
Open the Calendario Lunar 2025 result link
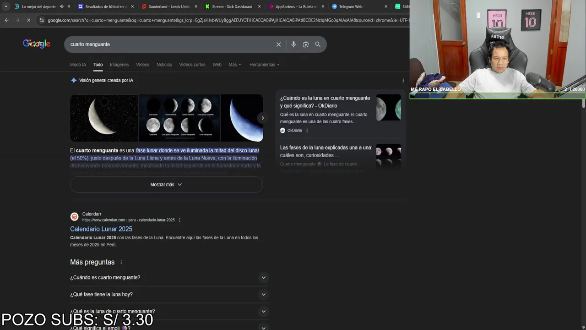point(101,229)
